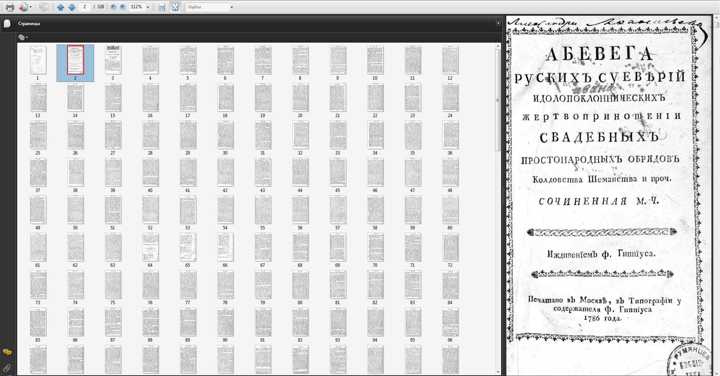The height and width of the screenshot is (376, 720).
Task: Open the gear options menu in Pages panel
Action: pyautogui.click(x=22, y=37)
